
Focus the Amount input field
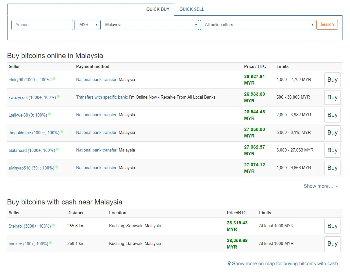[42, 25]
